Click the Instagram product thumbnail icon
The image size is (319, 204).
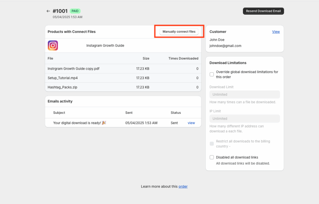click(53, 45)
